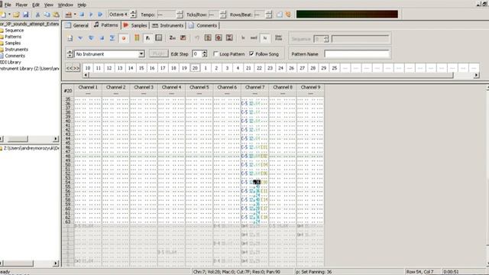Toggle overflow paste icon
Screen dimensions: 489x275
tap(278, 38)
